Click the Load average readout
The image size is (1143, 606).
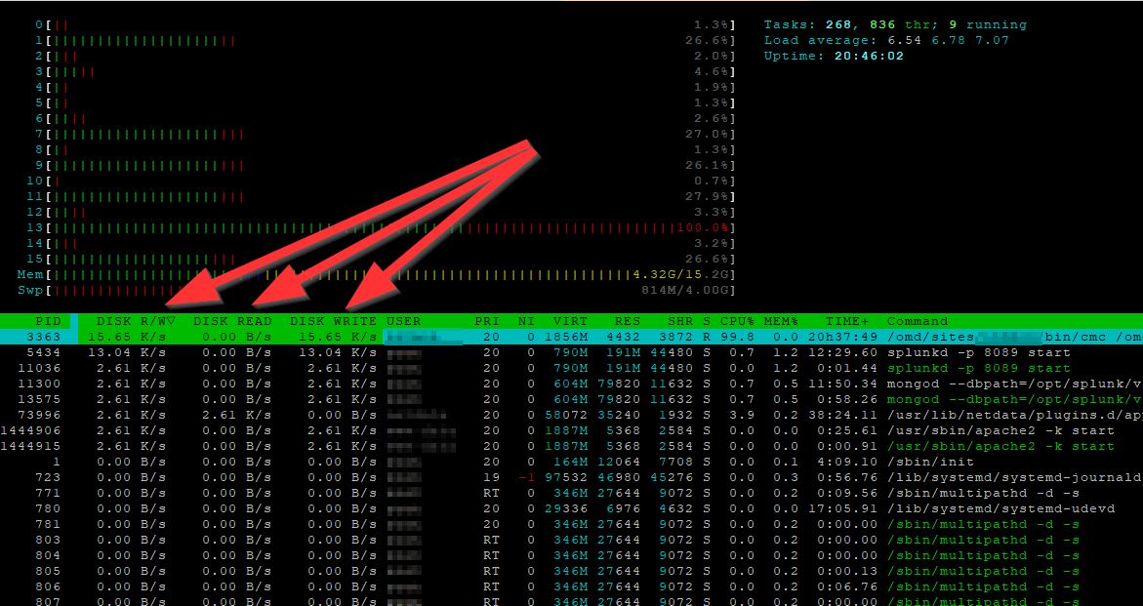(x=885, y=40)
